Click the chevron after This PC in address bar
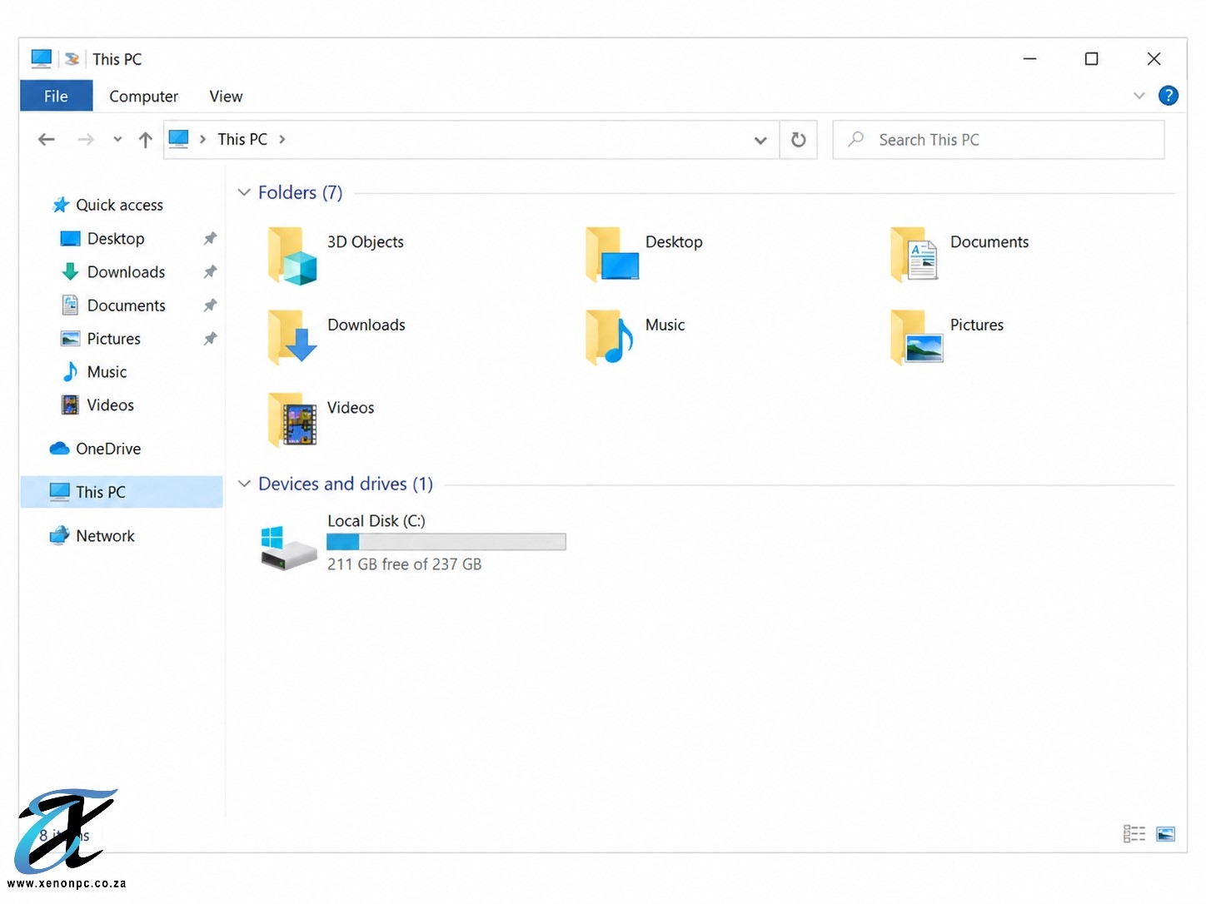The image size is (1206, 904). pyautogui.click(x=282, y=139)
